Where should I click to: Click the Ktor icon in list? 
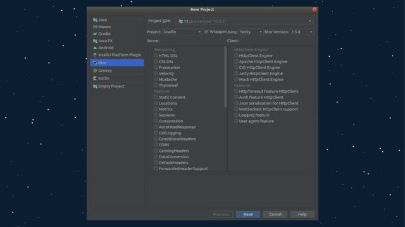pos(95,63)
